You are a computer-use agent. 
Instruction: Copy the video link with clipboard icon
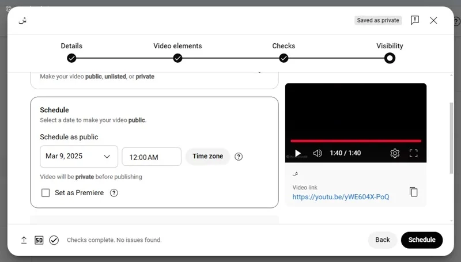tap(413, 192)
